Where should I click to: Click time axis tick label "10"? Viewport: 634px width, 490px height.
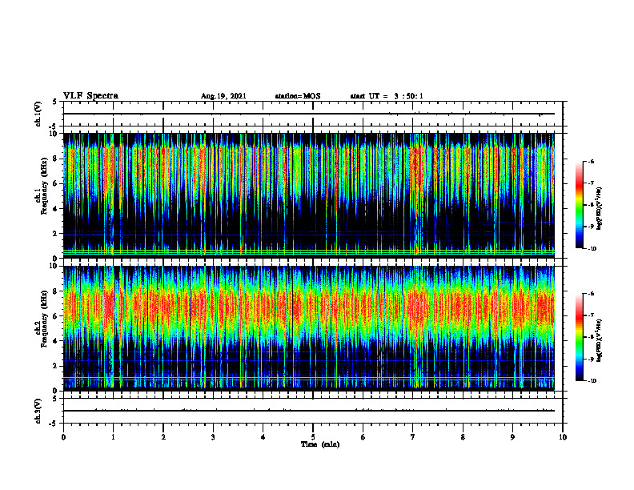pos(563,437)
